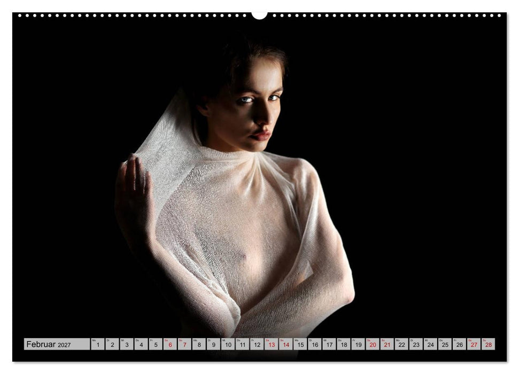Select red Sunday day 7
The image size is (519, 374).
[185, 344]
